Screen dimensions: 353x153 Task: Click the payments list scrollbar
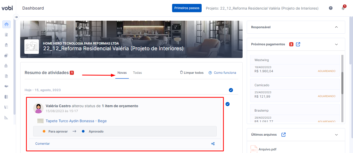(342, 83)
